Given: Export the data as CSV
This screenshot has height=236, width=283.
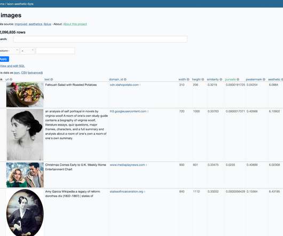Looking at the screenshot, I should (x=24, y=73).
